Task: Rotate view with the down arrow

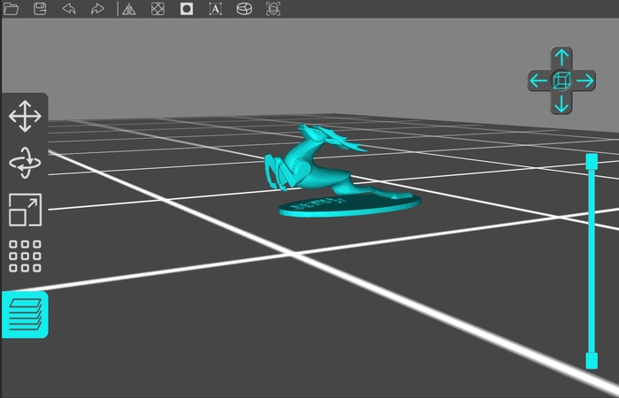Action: pos(562,104)
